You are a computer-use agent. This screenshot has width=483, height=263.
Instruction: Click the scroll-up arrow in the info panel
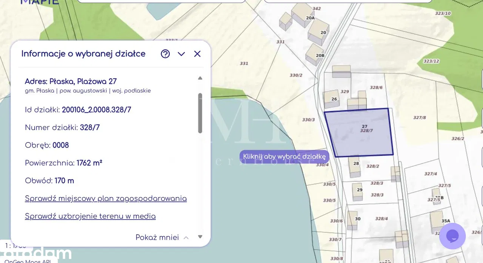(200, 78)
